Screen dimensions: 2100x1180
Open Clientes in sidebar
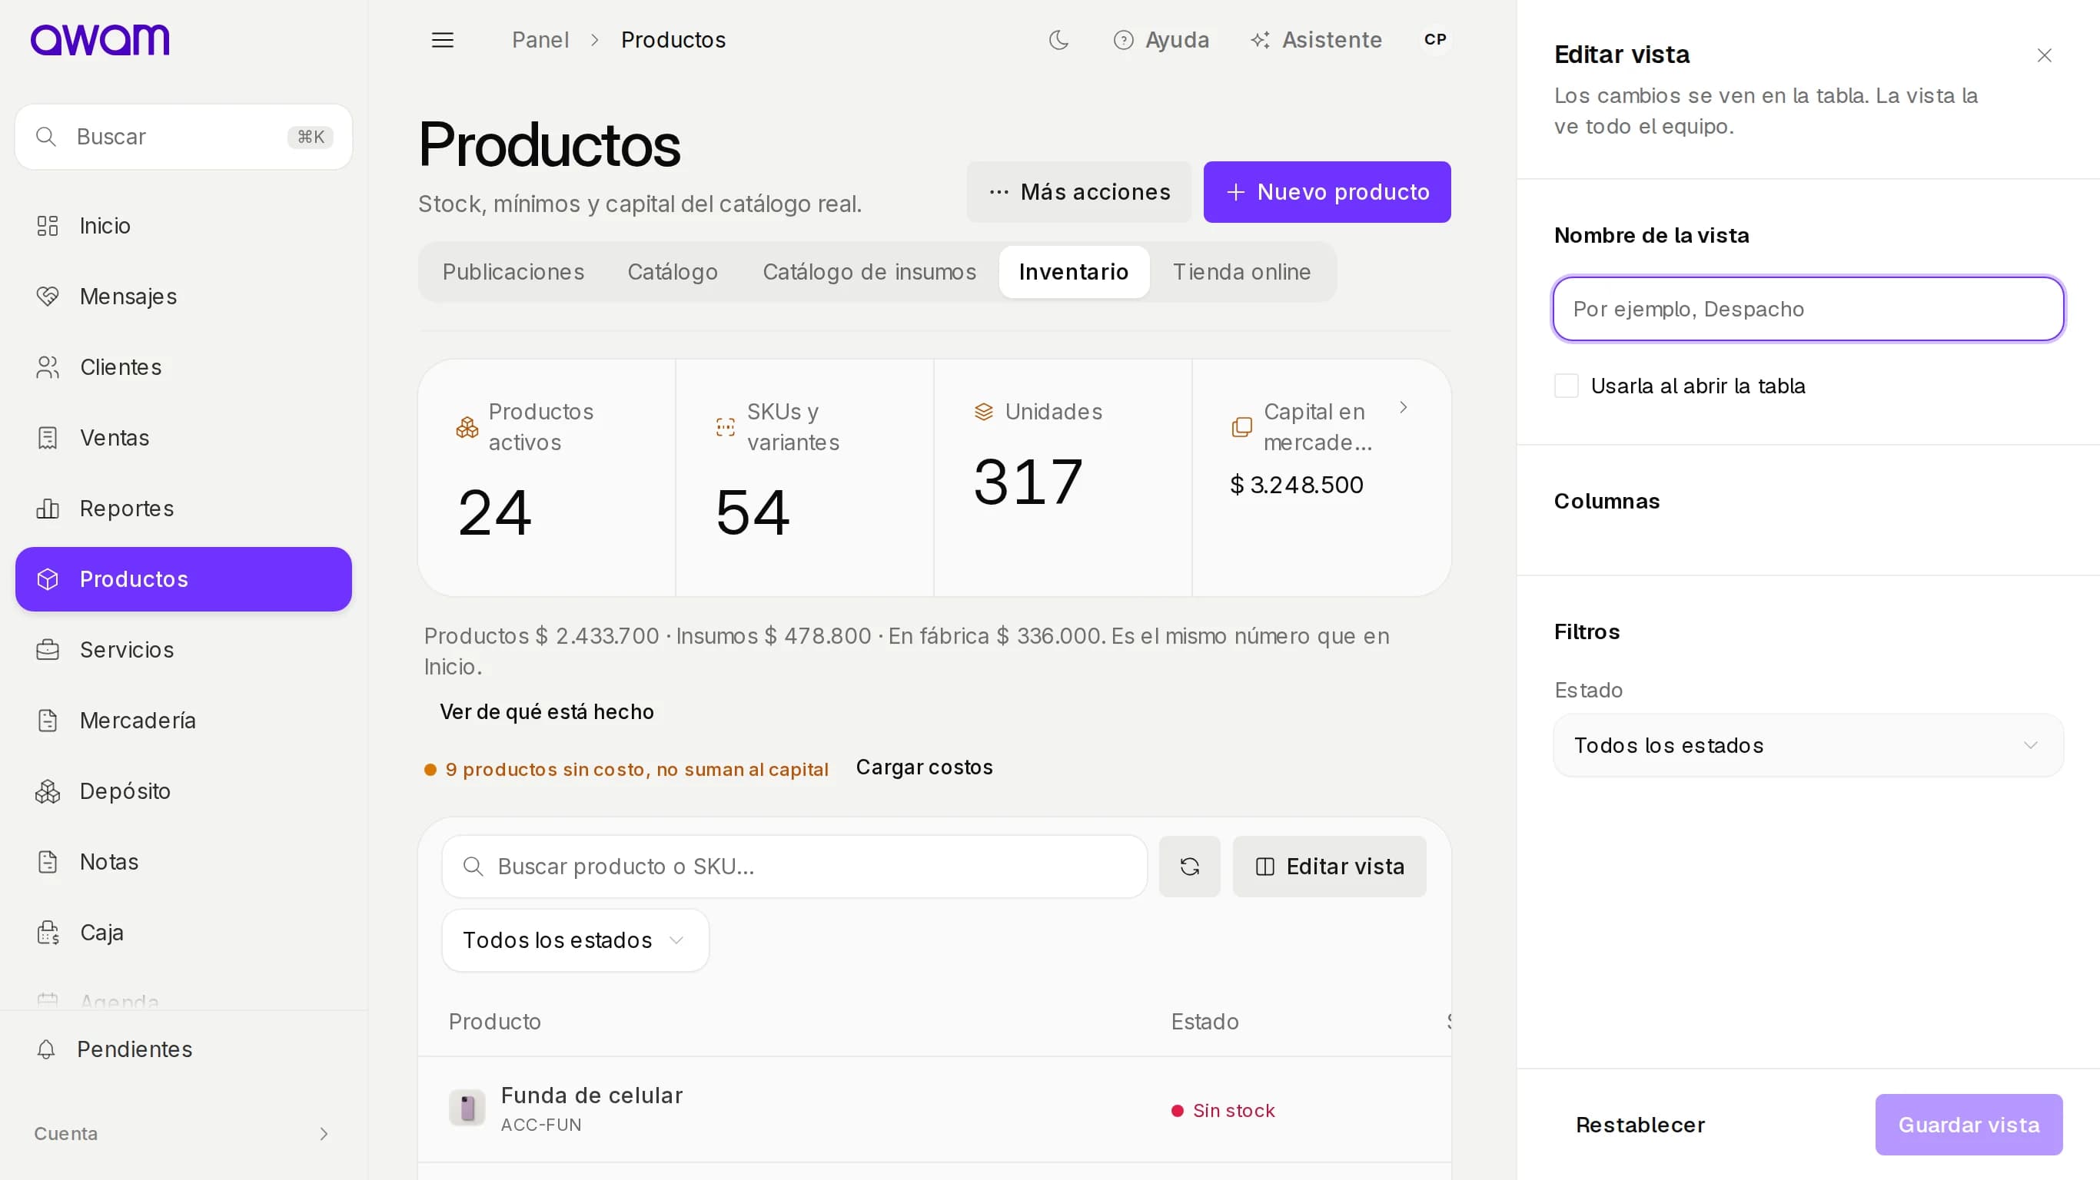pyautogui.click(x=184, y=367)
